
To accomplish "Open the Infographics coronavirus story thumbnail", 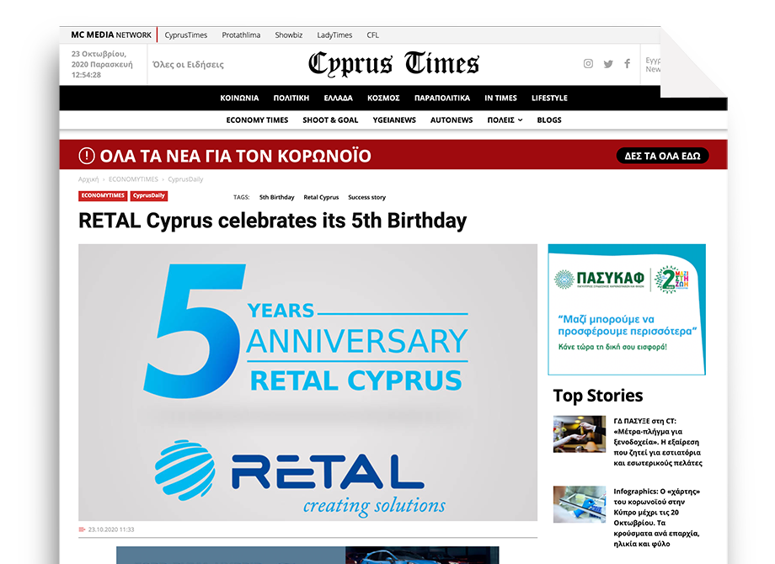I will [x=580, y=504].
